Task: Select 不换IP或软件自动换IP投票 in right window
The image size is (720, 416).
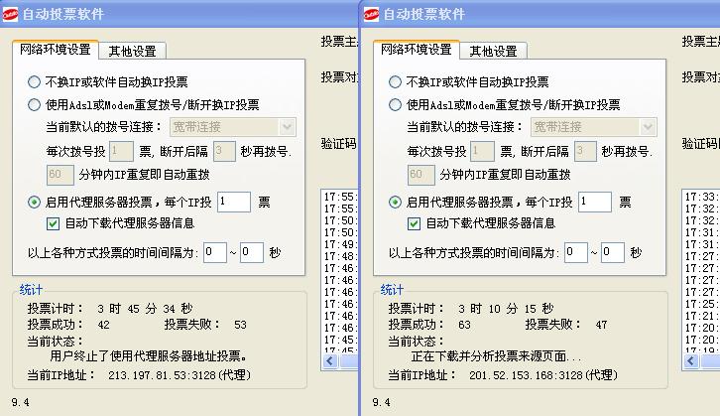Action: coord(396,82)
